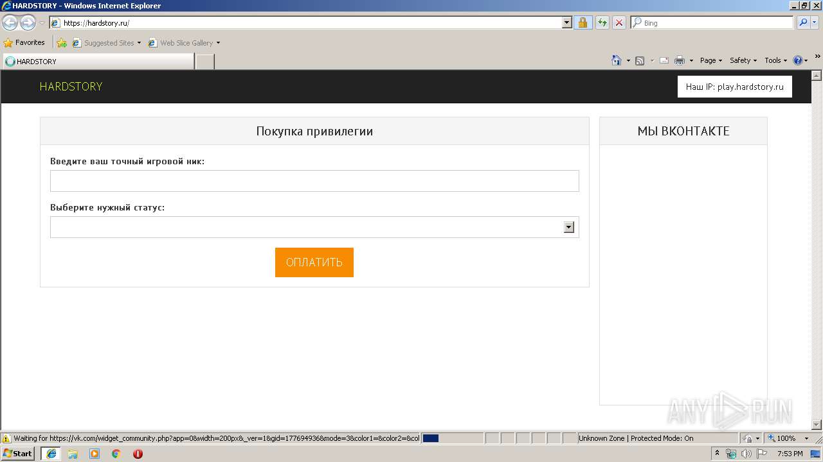Open the zoom level 100% control
823x462 pixels.
[x=788, y=438]
